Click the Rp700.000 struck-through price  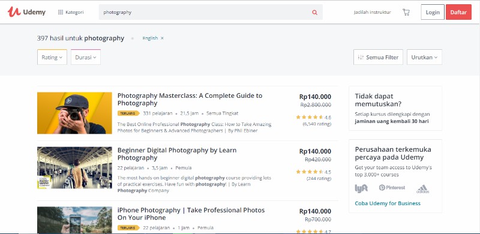click(x=318, y=220)
